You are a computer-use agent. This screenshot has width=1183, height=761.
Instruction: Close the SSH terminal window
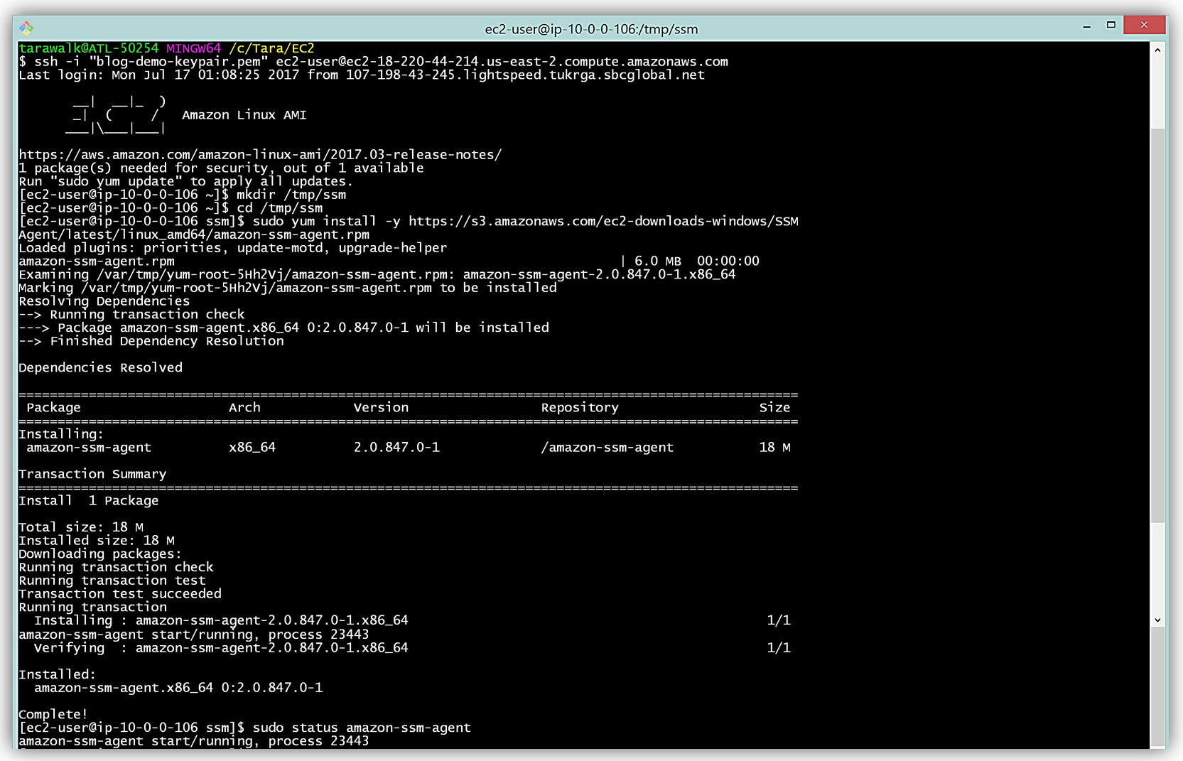(x=1143, y=25)
